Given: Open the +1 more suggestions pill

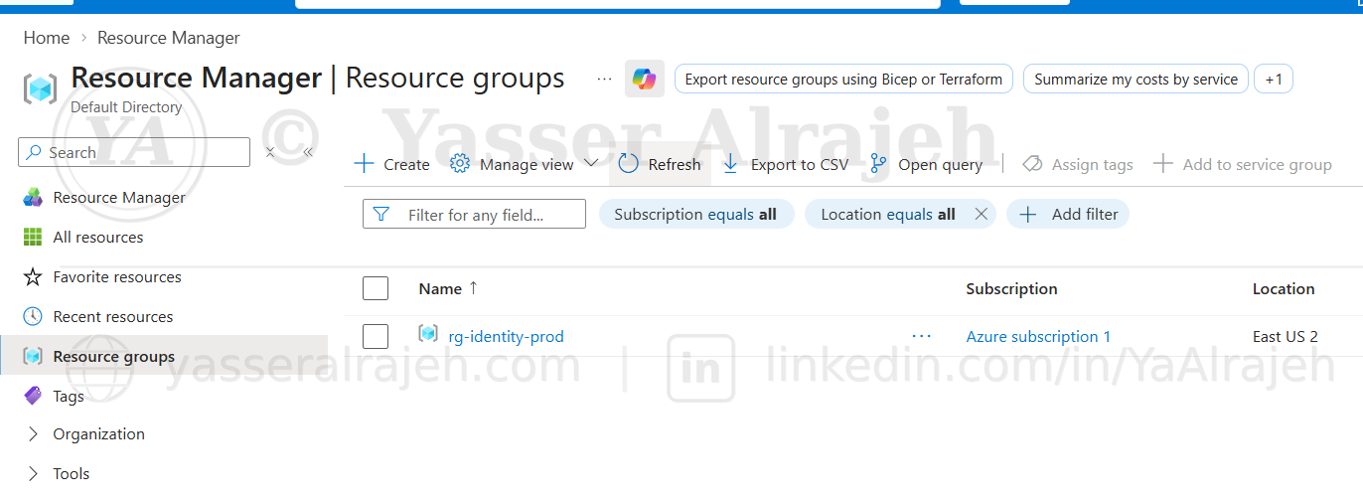Looking at the screenshot, I should (x=1274, y=80).
